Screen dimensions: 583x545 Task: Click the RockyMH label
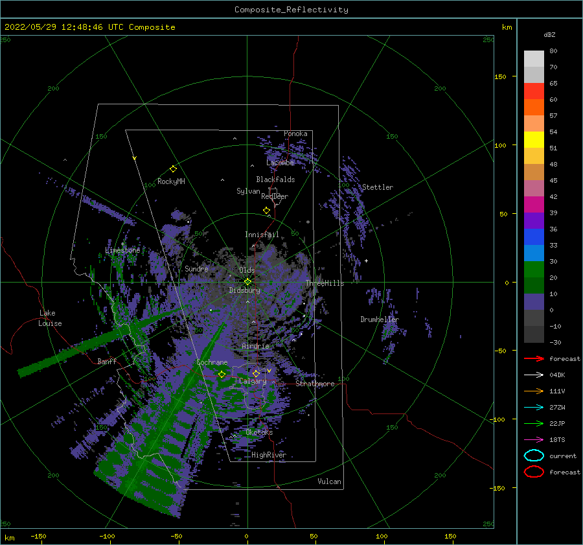(171, 181)
